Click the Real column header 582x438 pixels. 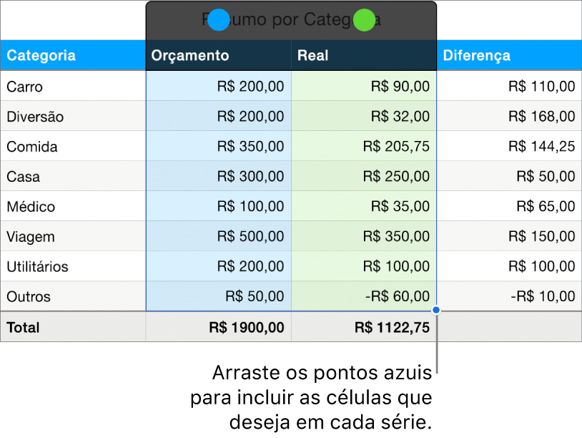click(315, 55)
